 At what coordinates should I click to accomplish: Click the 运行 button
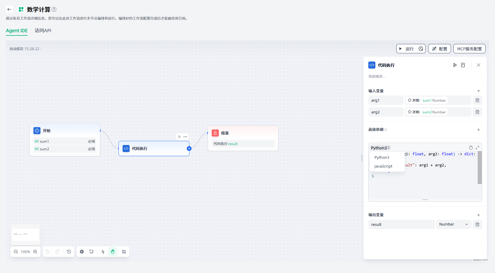coord(406,49)
